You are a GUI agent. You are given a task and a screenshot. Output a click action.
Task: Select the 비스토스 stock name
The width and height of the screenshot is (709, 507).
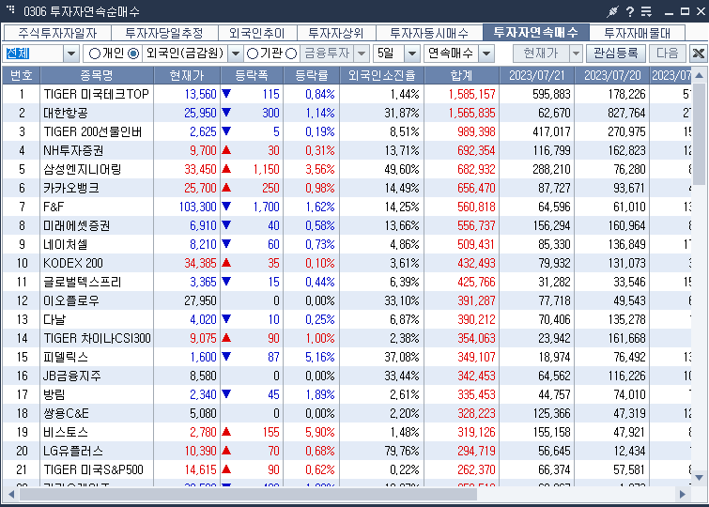coord(66,432)
